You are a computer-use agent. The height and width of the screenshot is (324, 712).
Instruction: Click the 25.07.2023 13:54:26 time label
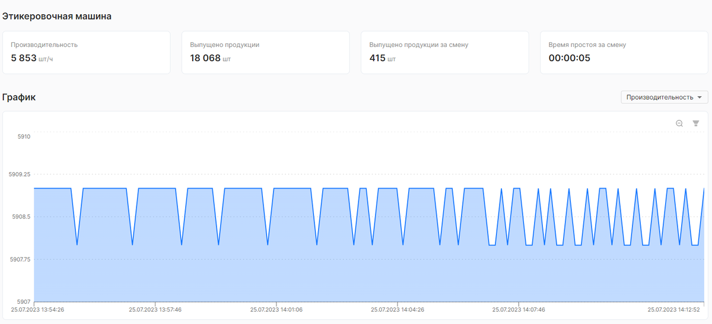tap(37, 310)
